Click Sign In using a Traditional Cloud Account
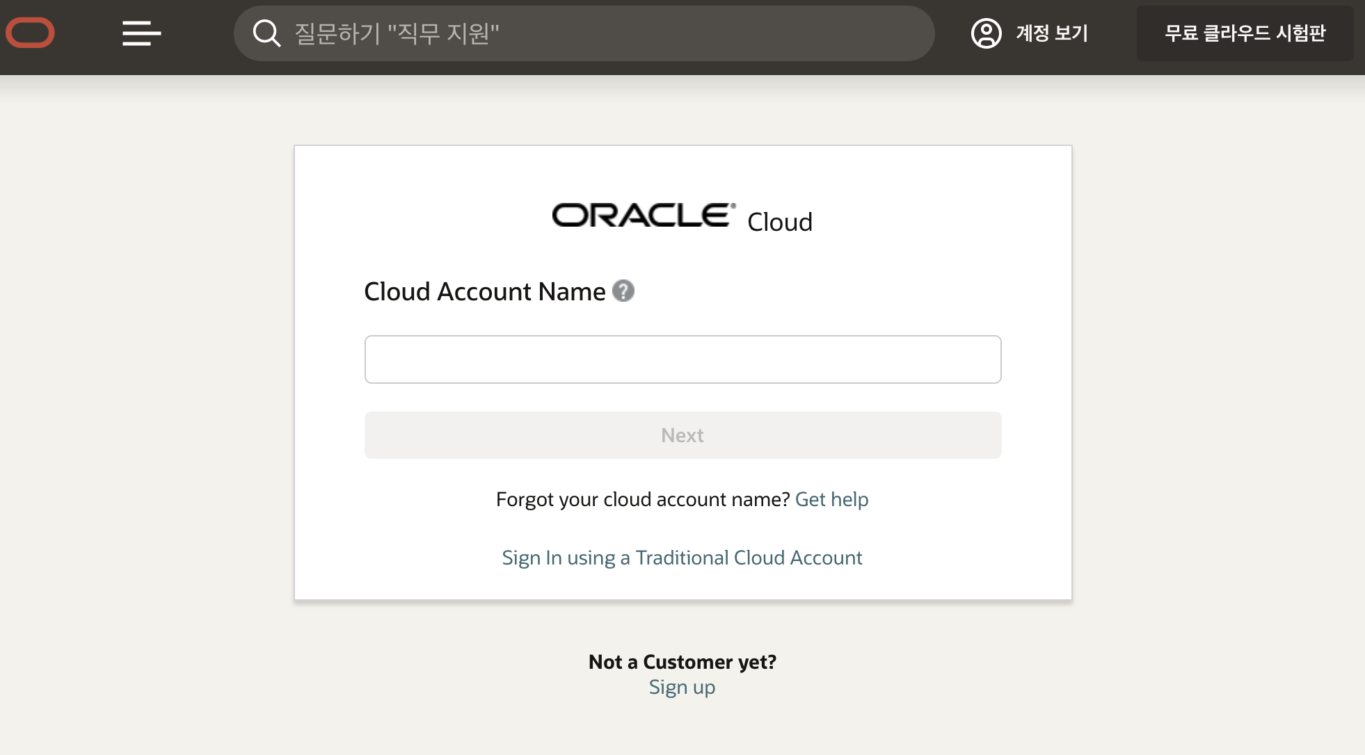Screen dimensions: 1365x755 click(x=682, y=558)
